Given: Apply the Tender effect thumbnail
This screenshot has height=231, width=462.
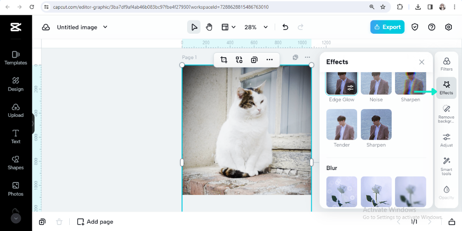Looking at the screenshot, I should 341,125.
